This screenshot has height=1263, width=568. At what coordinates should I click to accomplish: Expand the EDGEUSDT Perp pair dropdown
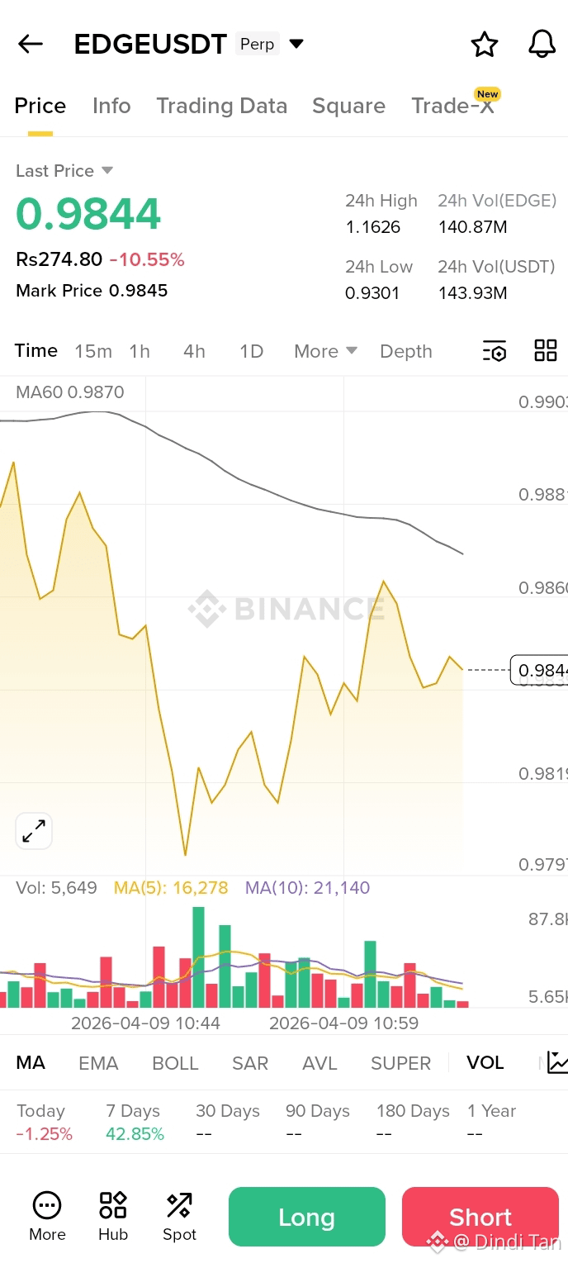tap(296, 44)
